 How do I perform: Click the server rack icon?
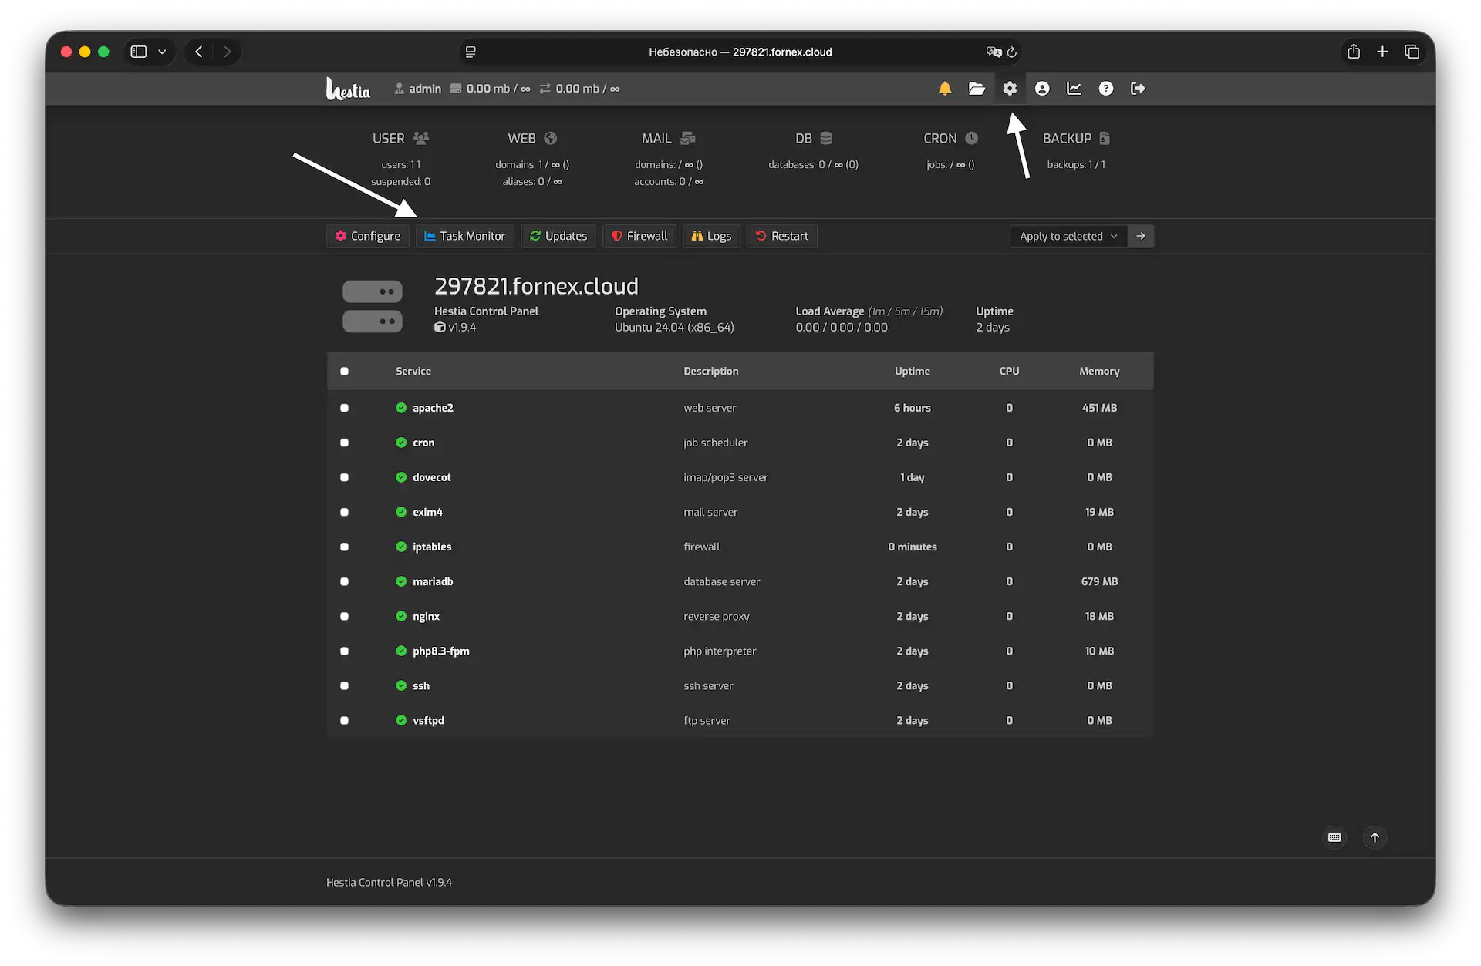coord(373,306)
